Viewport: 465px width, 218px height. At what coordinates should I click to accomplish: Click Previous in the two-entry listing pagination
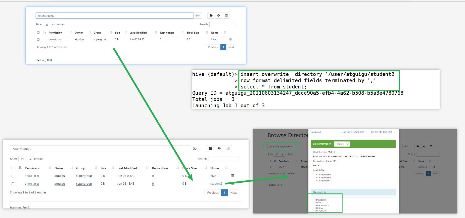pos(213,193)
